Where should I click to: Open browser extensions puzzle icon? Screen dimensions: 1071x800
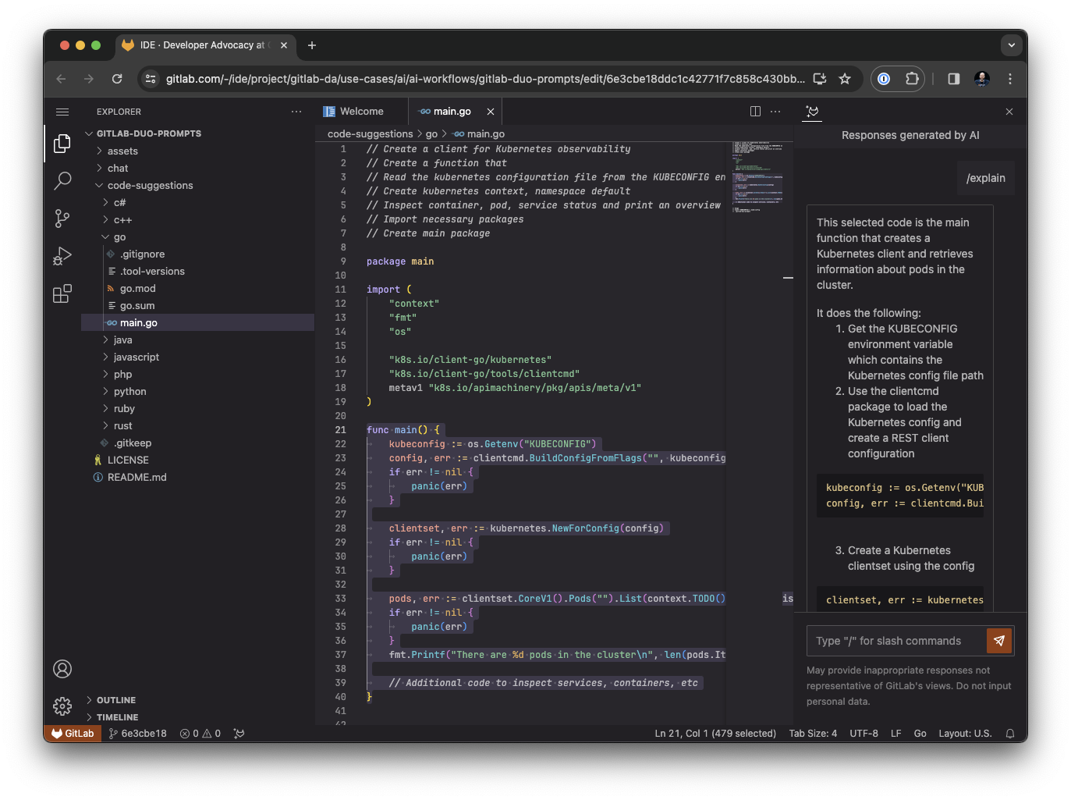tap(912, 79)
